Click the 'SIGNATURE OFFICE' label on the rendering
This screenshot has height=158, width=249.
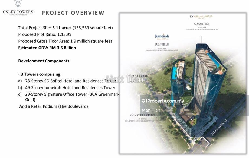pyautogui.click(x=142, y=115)
